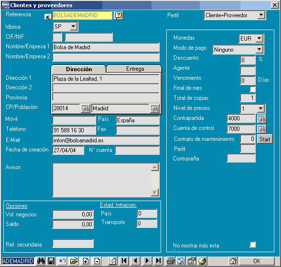The width and height of the screenshot is (281, 267).
Task: Click the Ref. secundaria input field
Action: (73, 244)
